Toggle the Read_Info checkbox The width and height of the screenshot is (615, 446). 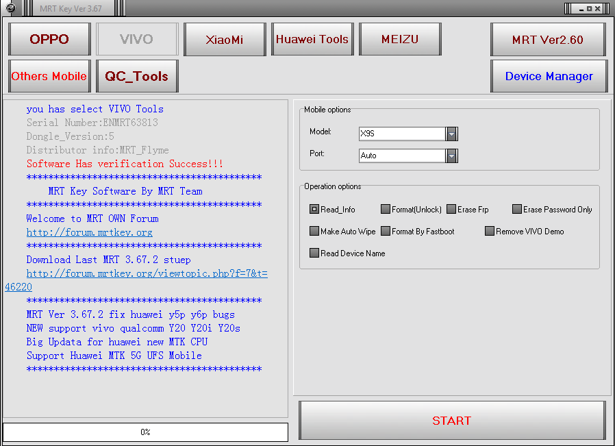(314, 209)
